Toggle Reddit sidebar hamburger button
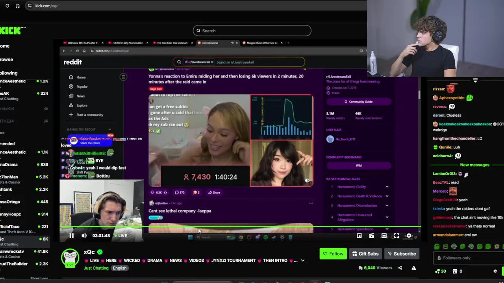The width and height of the screenshot is (504, 283). tap(123, 77)
